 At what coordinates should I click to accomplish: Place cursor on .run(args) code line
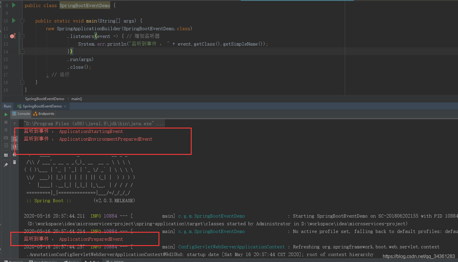[x=80, y=60]
